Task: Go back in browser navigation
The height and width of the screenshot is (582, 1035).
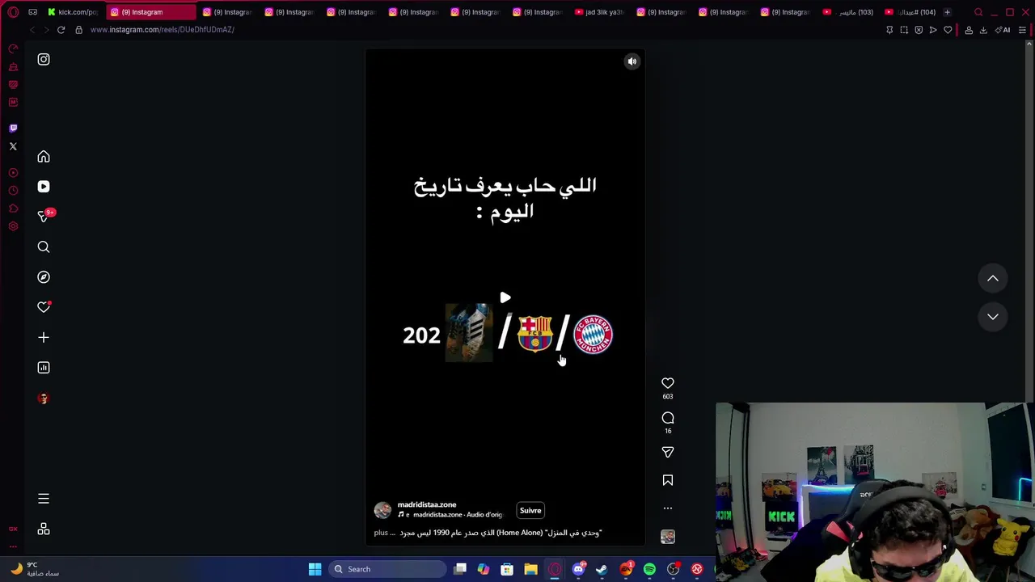Action: tap(32, 30)
